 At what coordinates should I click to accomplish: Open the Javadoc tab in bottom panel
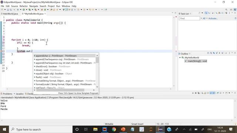pos(19,94)
